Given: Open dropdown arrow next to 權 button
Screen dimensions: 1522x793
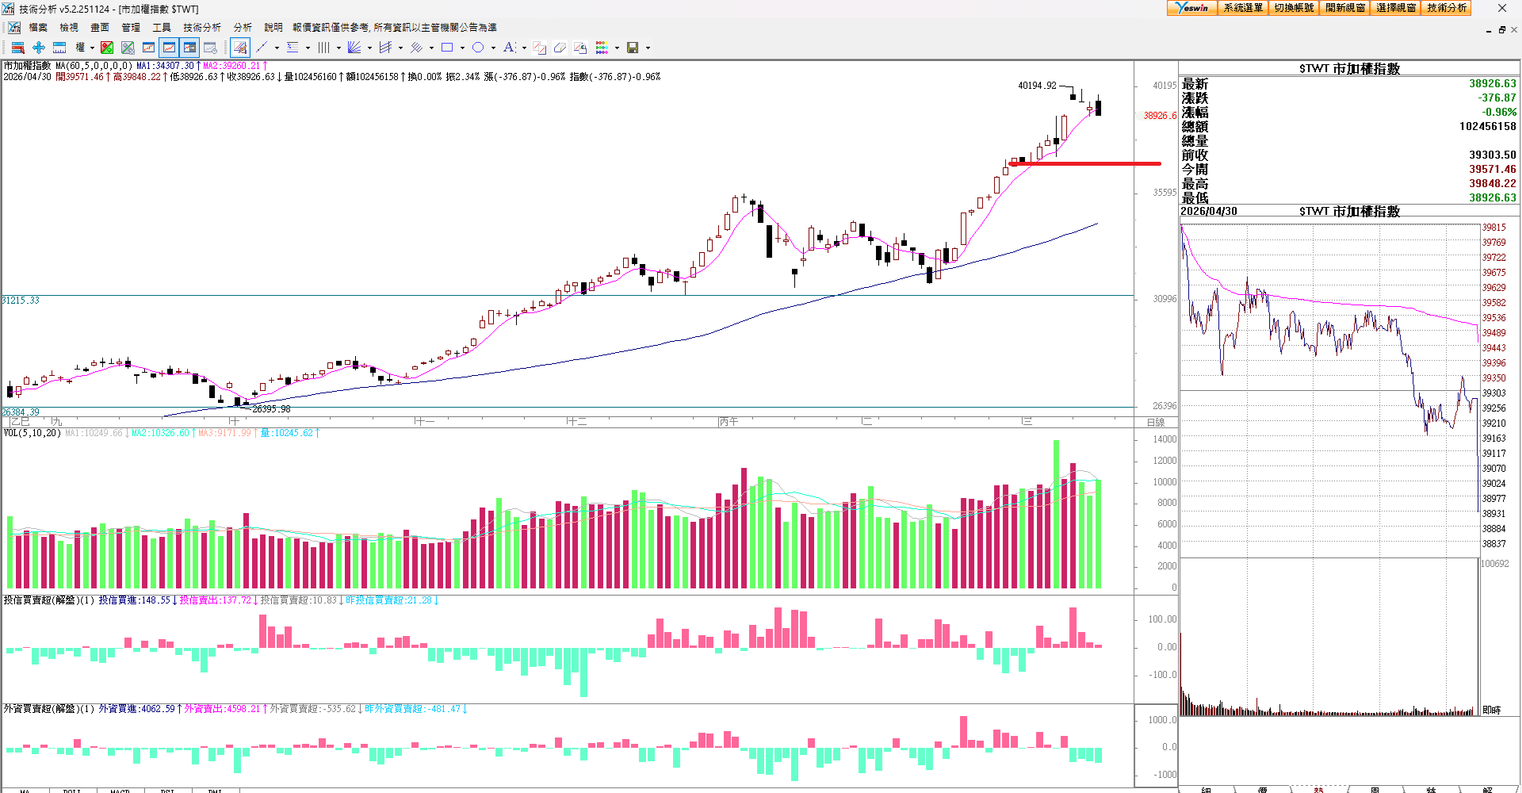Looking at the screenshot, I should click(x=92, y=48).
